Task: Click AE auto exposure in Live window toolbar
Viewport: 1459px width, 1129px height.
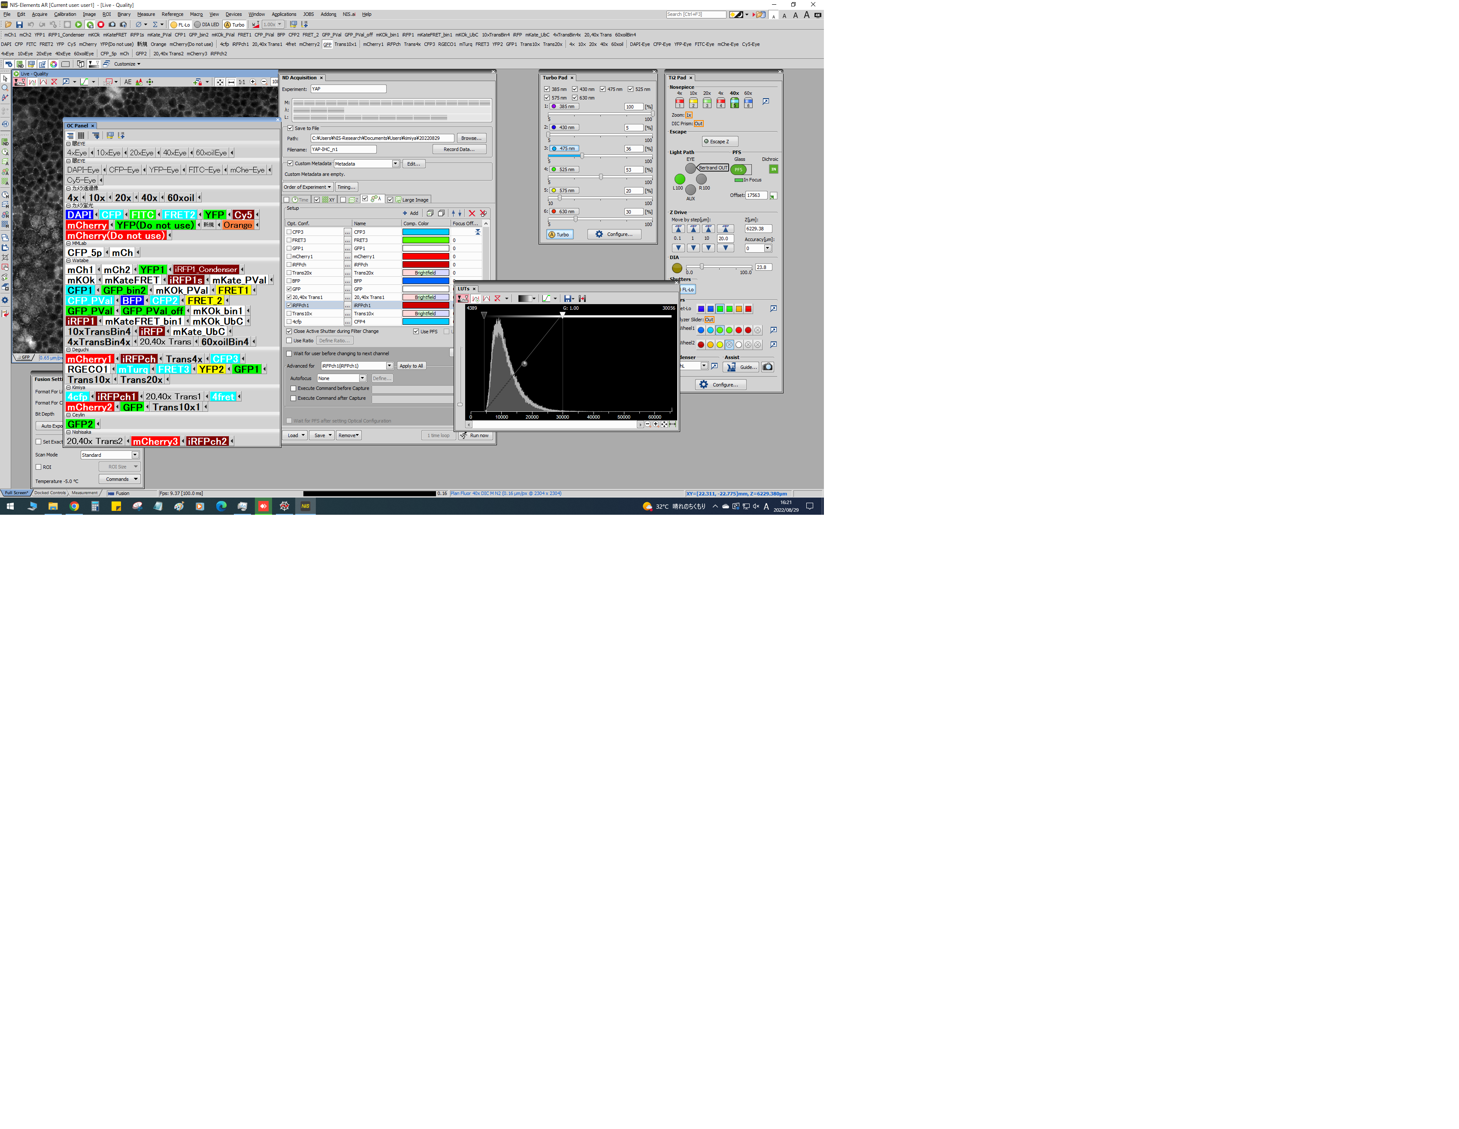Action: coord(127,82)
